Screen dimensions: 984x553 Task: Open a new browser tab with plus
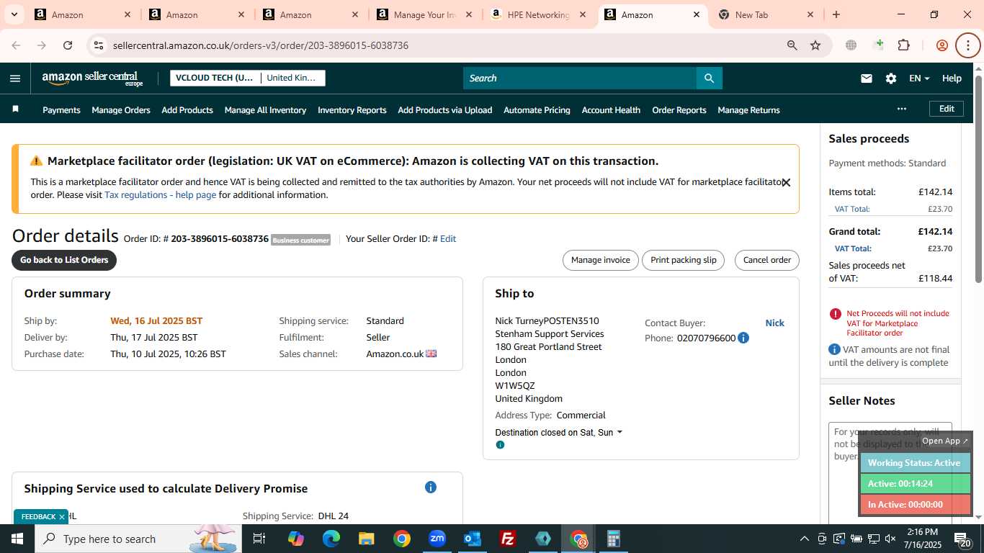pyautogui.click(x=836, y=14)
